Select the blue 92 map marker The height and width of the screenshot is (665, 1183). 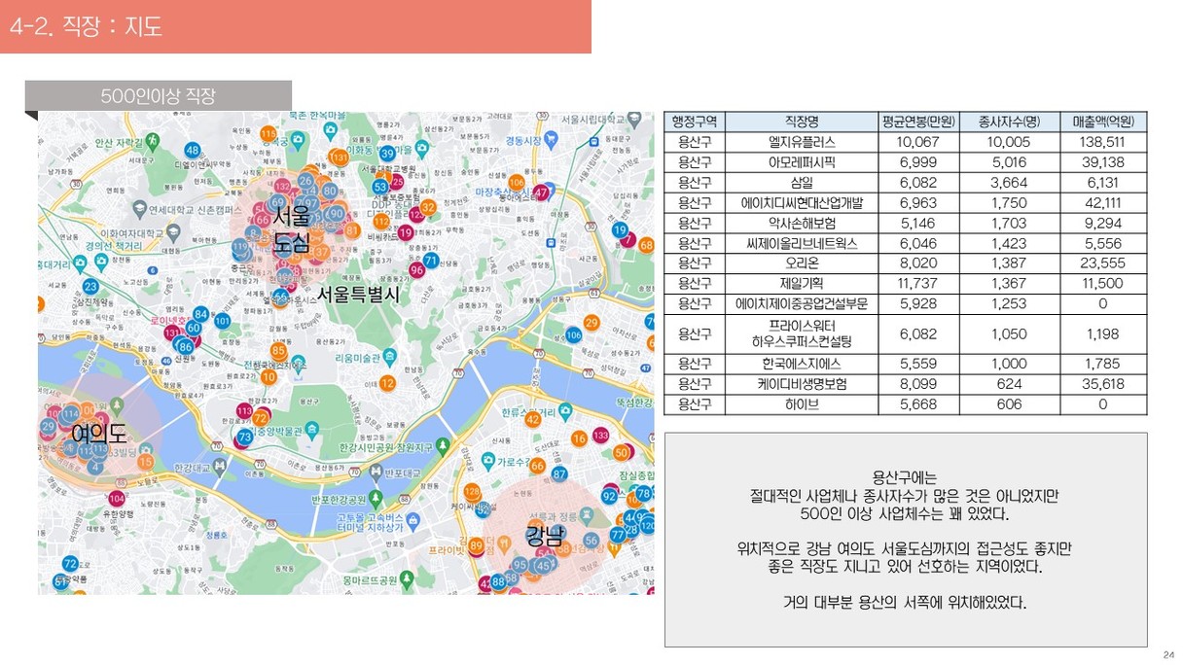point(610,496)
